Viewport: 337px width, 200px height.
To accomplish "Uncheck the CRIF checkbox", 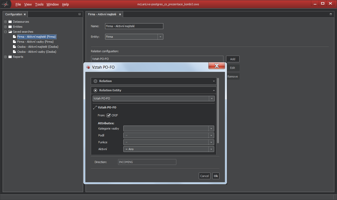I will (x=109, y=115).
